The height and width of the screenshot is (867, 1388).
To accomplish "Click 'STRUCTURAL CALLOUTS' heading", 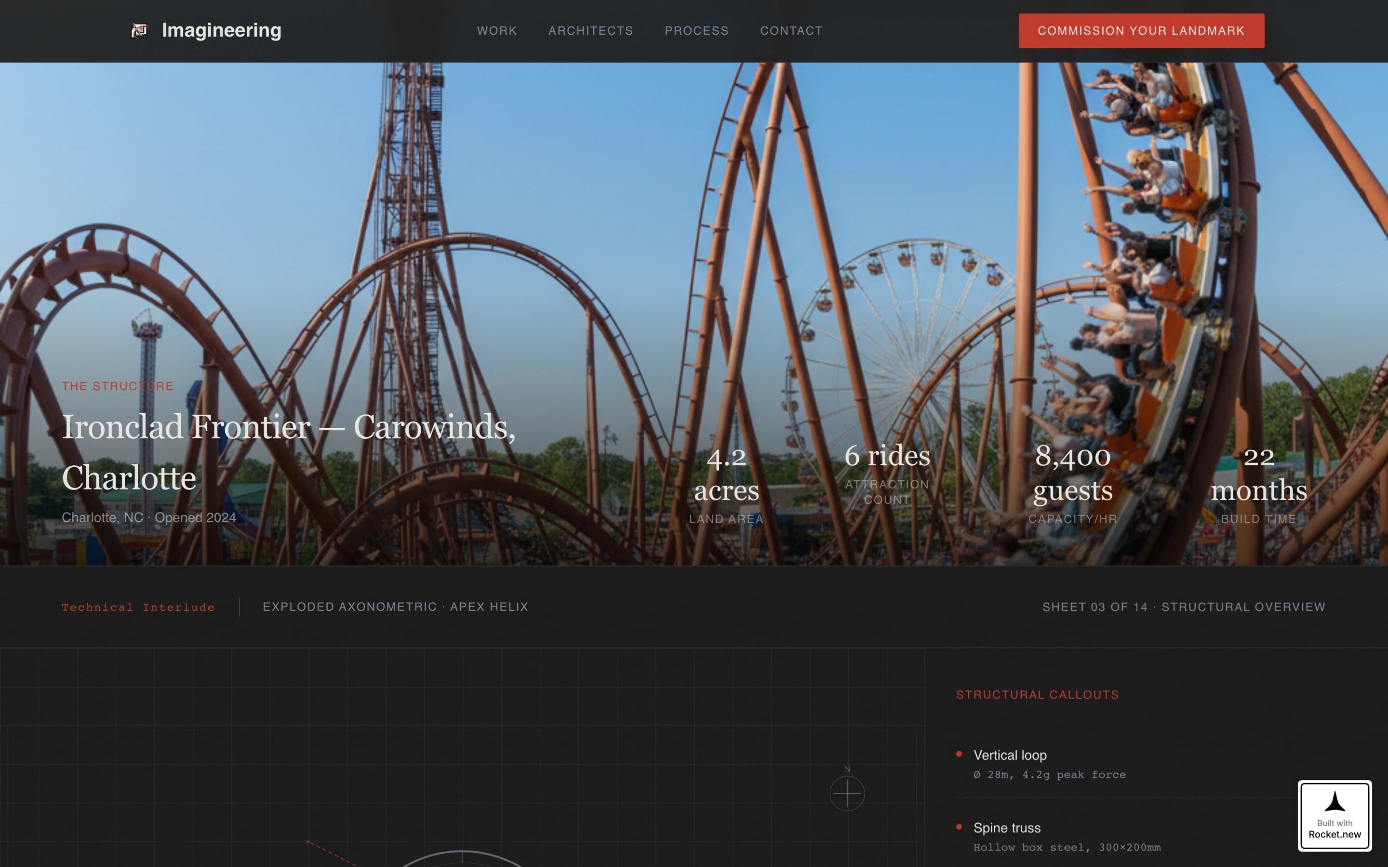I will click(x=1037, y=695).
